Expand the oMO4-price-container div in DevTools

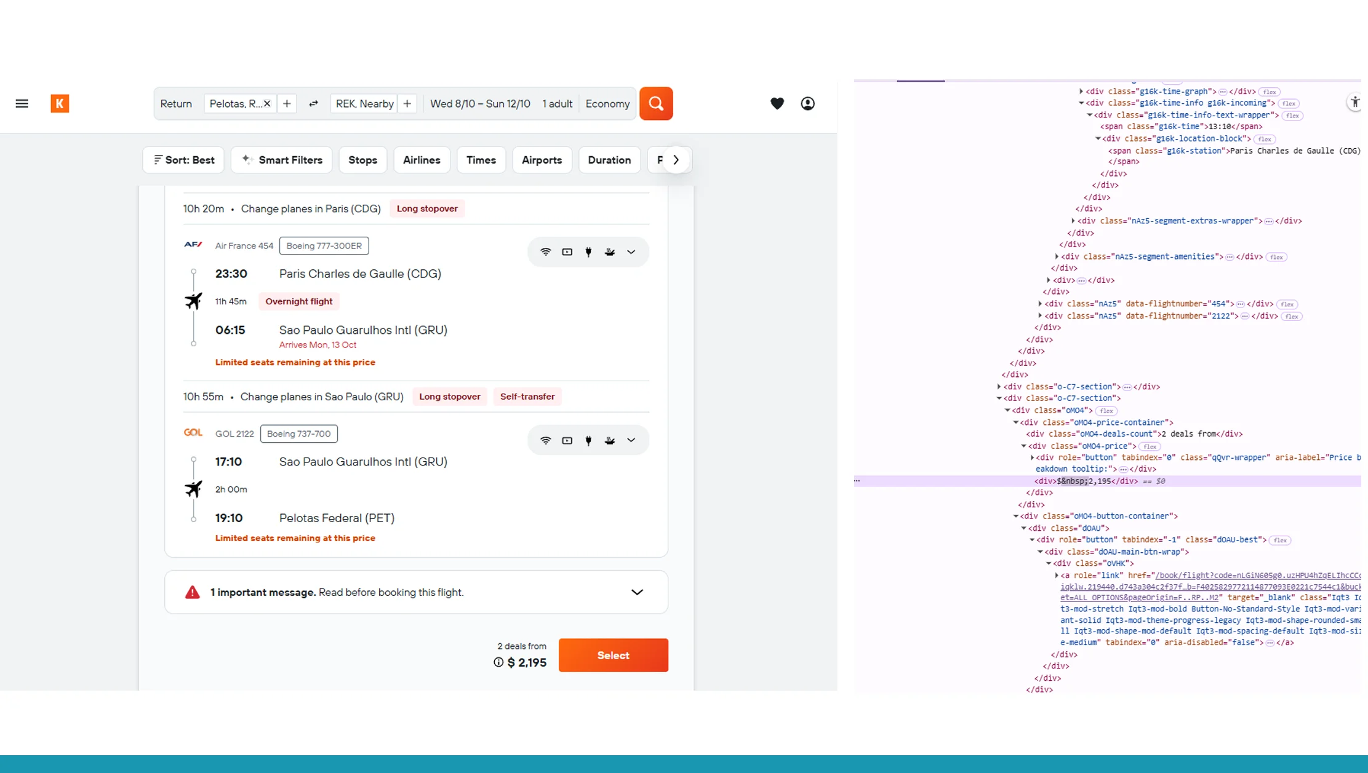[x=1016, y=422]
